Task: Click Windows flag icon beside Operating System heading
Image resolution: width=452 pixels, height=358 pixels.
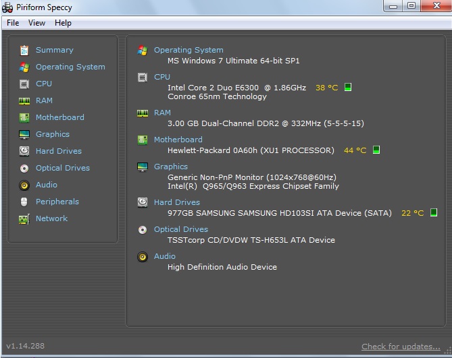Action: 143,51
